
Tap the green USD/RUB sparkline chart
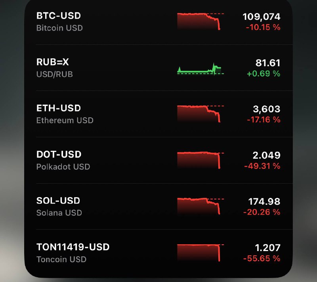click(200, 69)
